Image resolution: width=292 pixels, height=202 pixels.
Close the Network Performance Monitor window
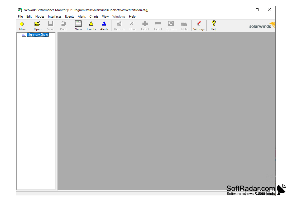click(269, 10)
